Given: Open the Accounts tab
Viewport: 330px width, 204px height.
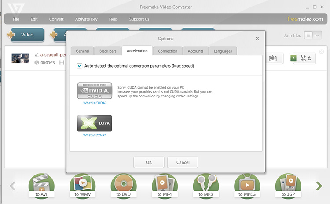Looking at the screenshot, I should pos(195,51).
